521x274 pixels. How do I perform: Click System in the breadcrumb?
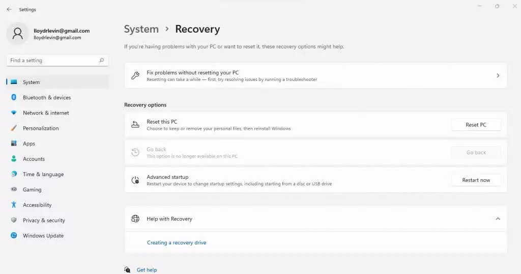[x=141, y=29]
